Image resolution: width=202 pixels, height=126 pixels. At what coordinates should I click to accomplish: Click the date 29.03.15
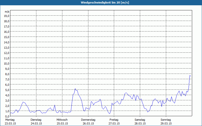(166, 123)
